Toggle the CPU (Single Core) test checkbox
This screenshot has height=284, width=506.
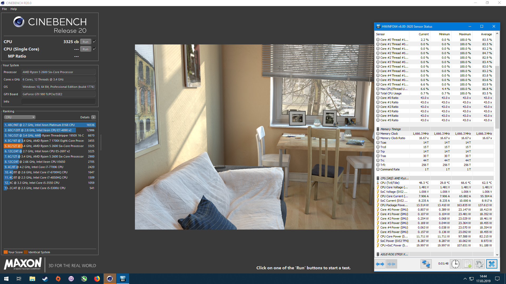[95, 49]
